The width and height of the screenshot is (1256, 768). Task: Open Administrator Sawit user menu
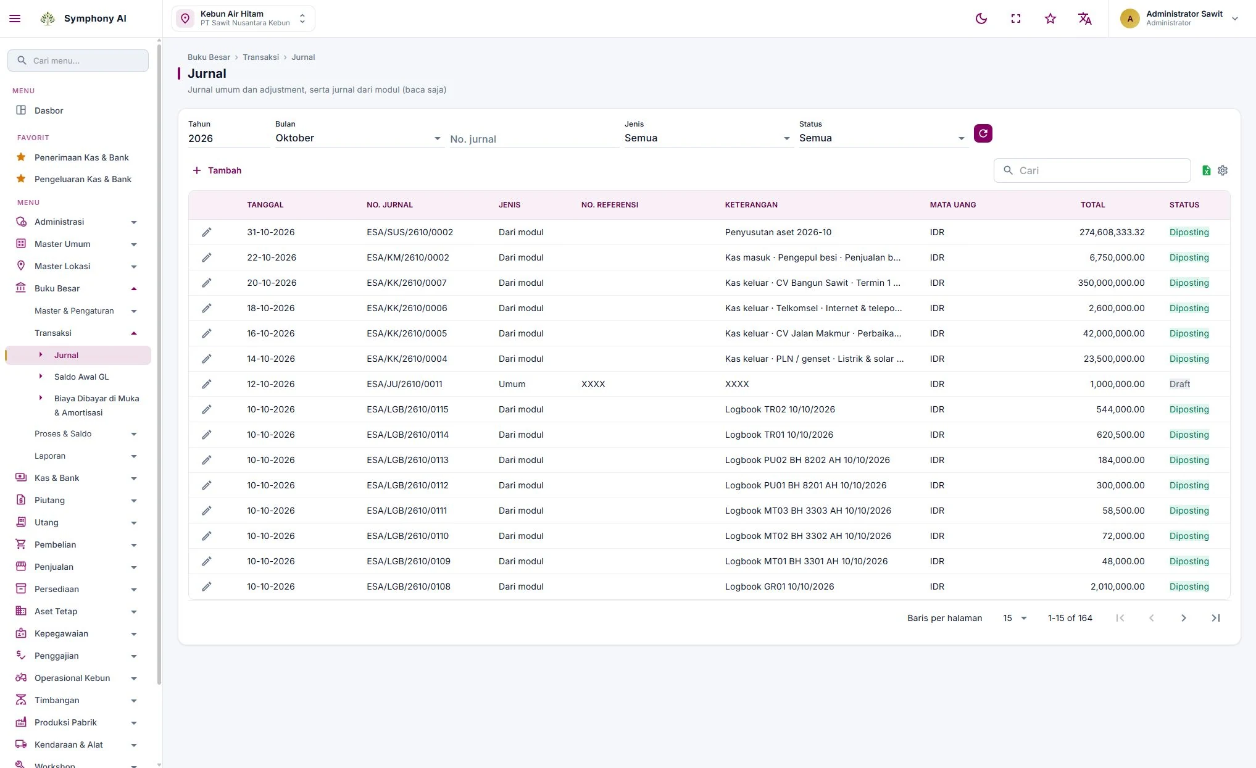pyautogui.click(x=1179, y=19)
